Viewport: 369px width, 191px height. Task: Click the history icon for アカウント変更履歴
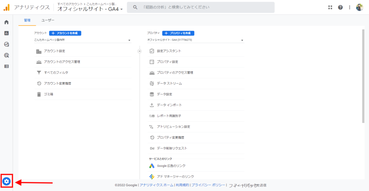[39, 83]
